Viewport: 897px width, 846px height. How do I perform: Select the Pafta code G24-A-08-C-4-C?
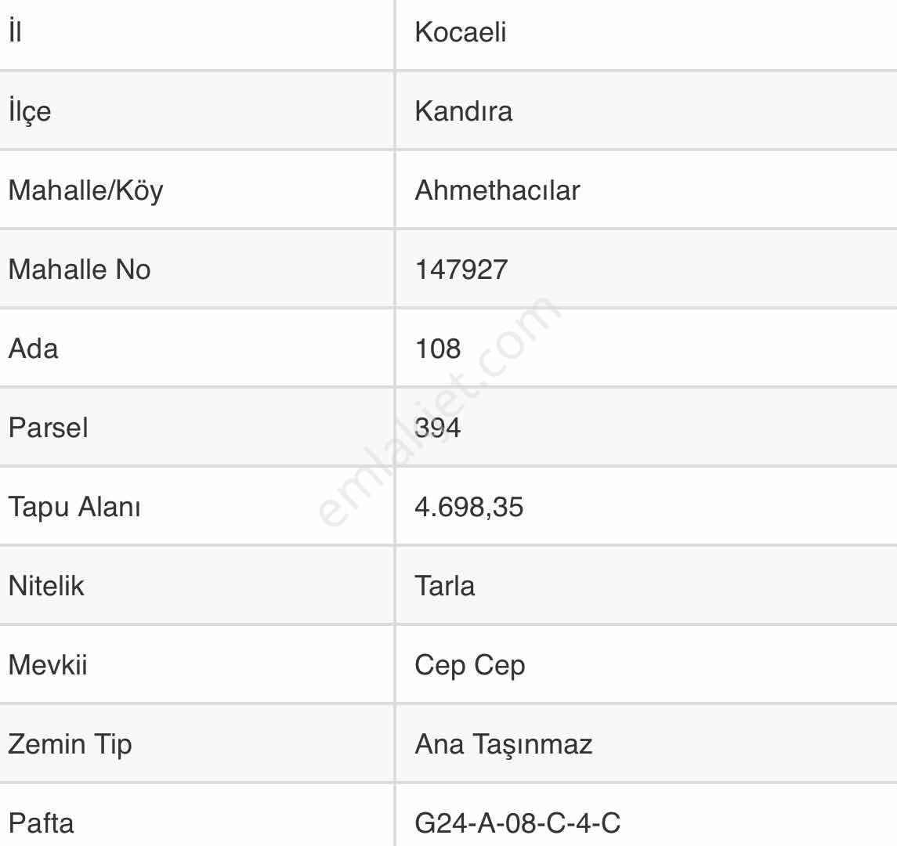point(518,824)
